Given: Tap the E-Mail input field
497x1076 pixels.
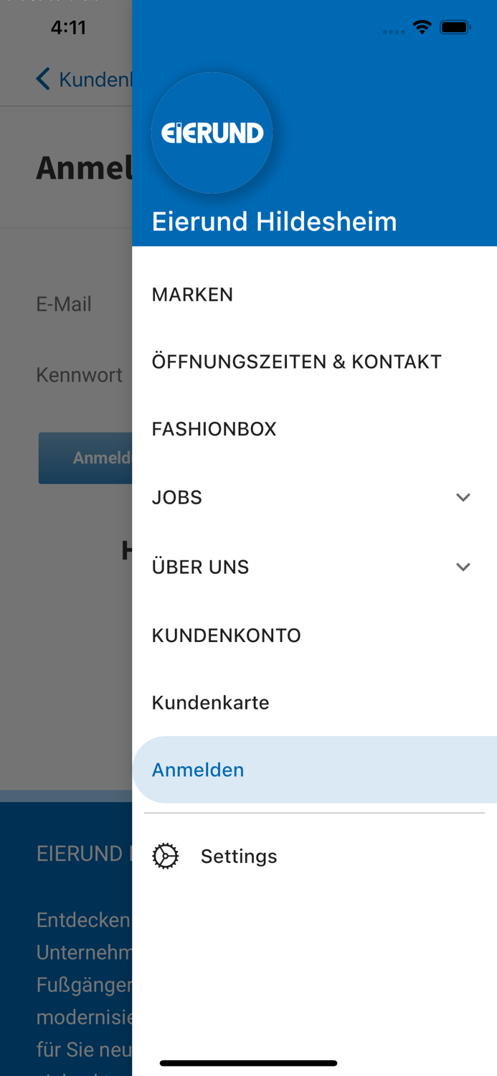Looking at the screenshot, I should tap(65, 303).
